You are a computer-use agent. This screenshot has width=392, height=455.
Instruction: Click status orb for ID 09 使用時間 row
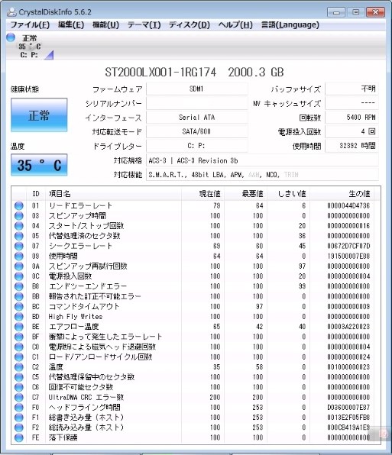click(19, 257)
